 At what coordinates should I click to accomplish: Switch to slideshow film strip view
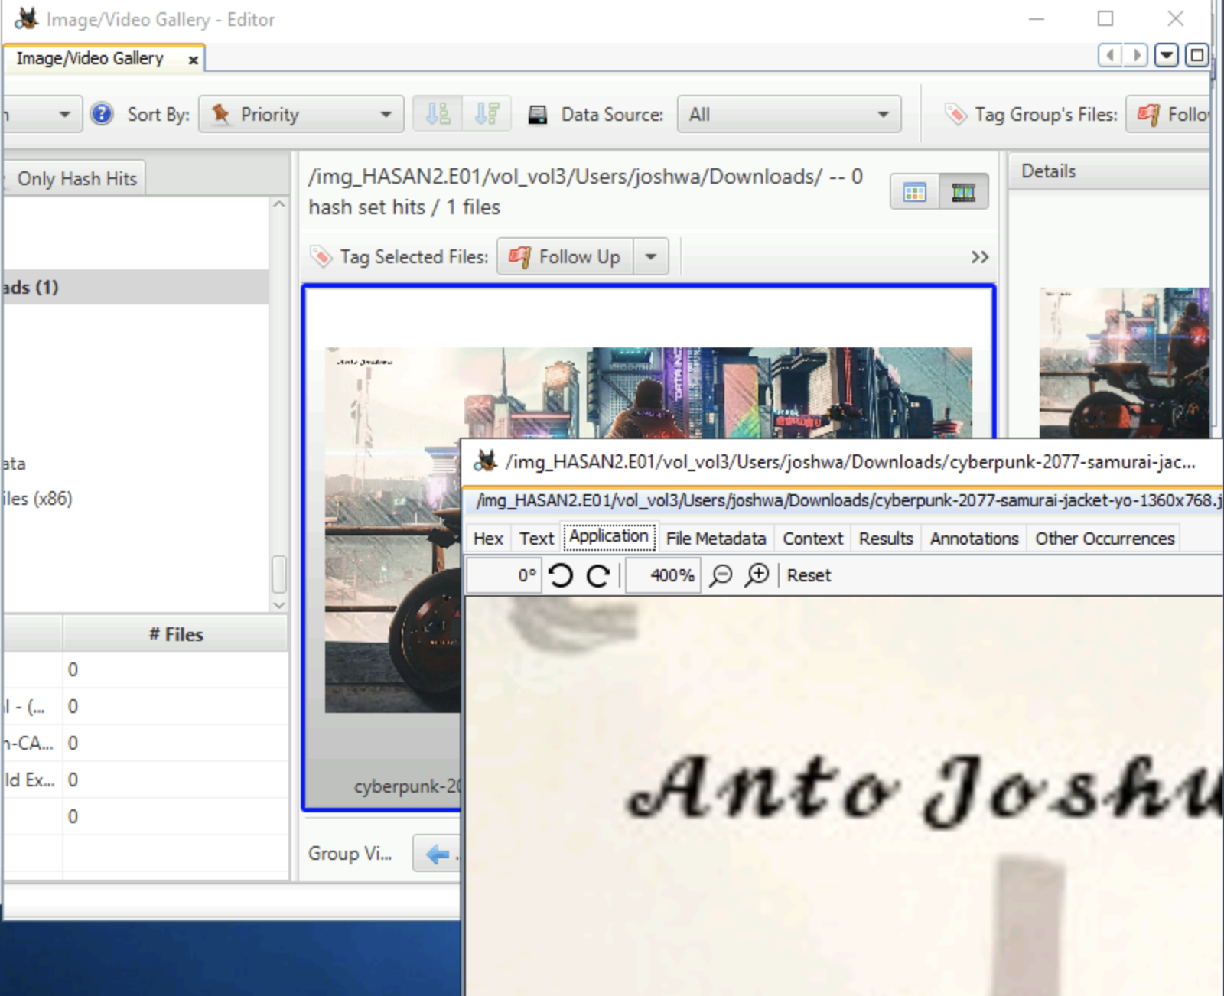(963, 191)
